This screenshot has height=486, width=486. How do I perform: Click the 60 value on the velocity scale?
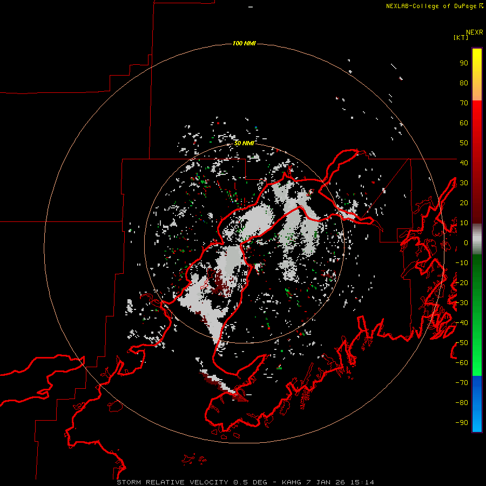pyautogui.click(x=464, y=123)
